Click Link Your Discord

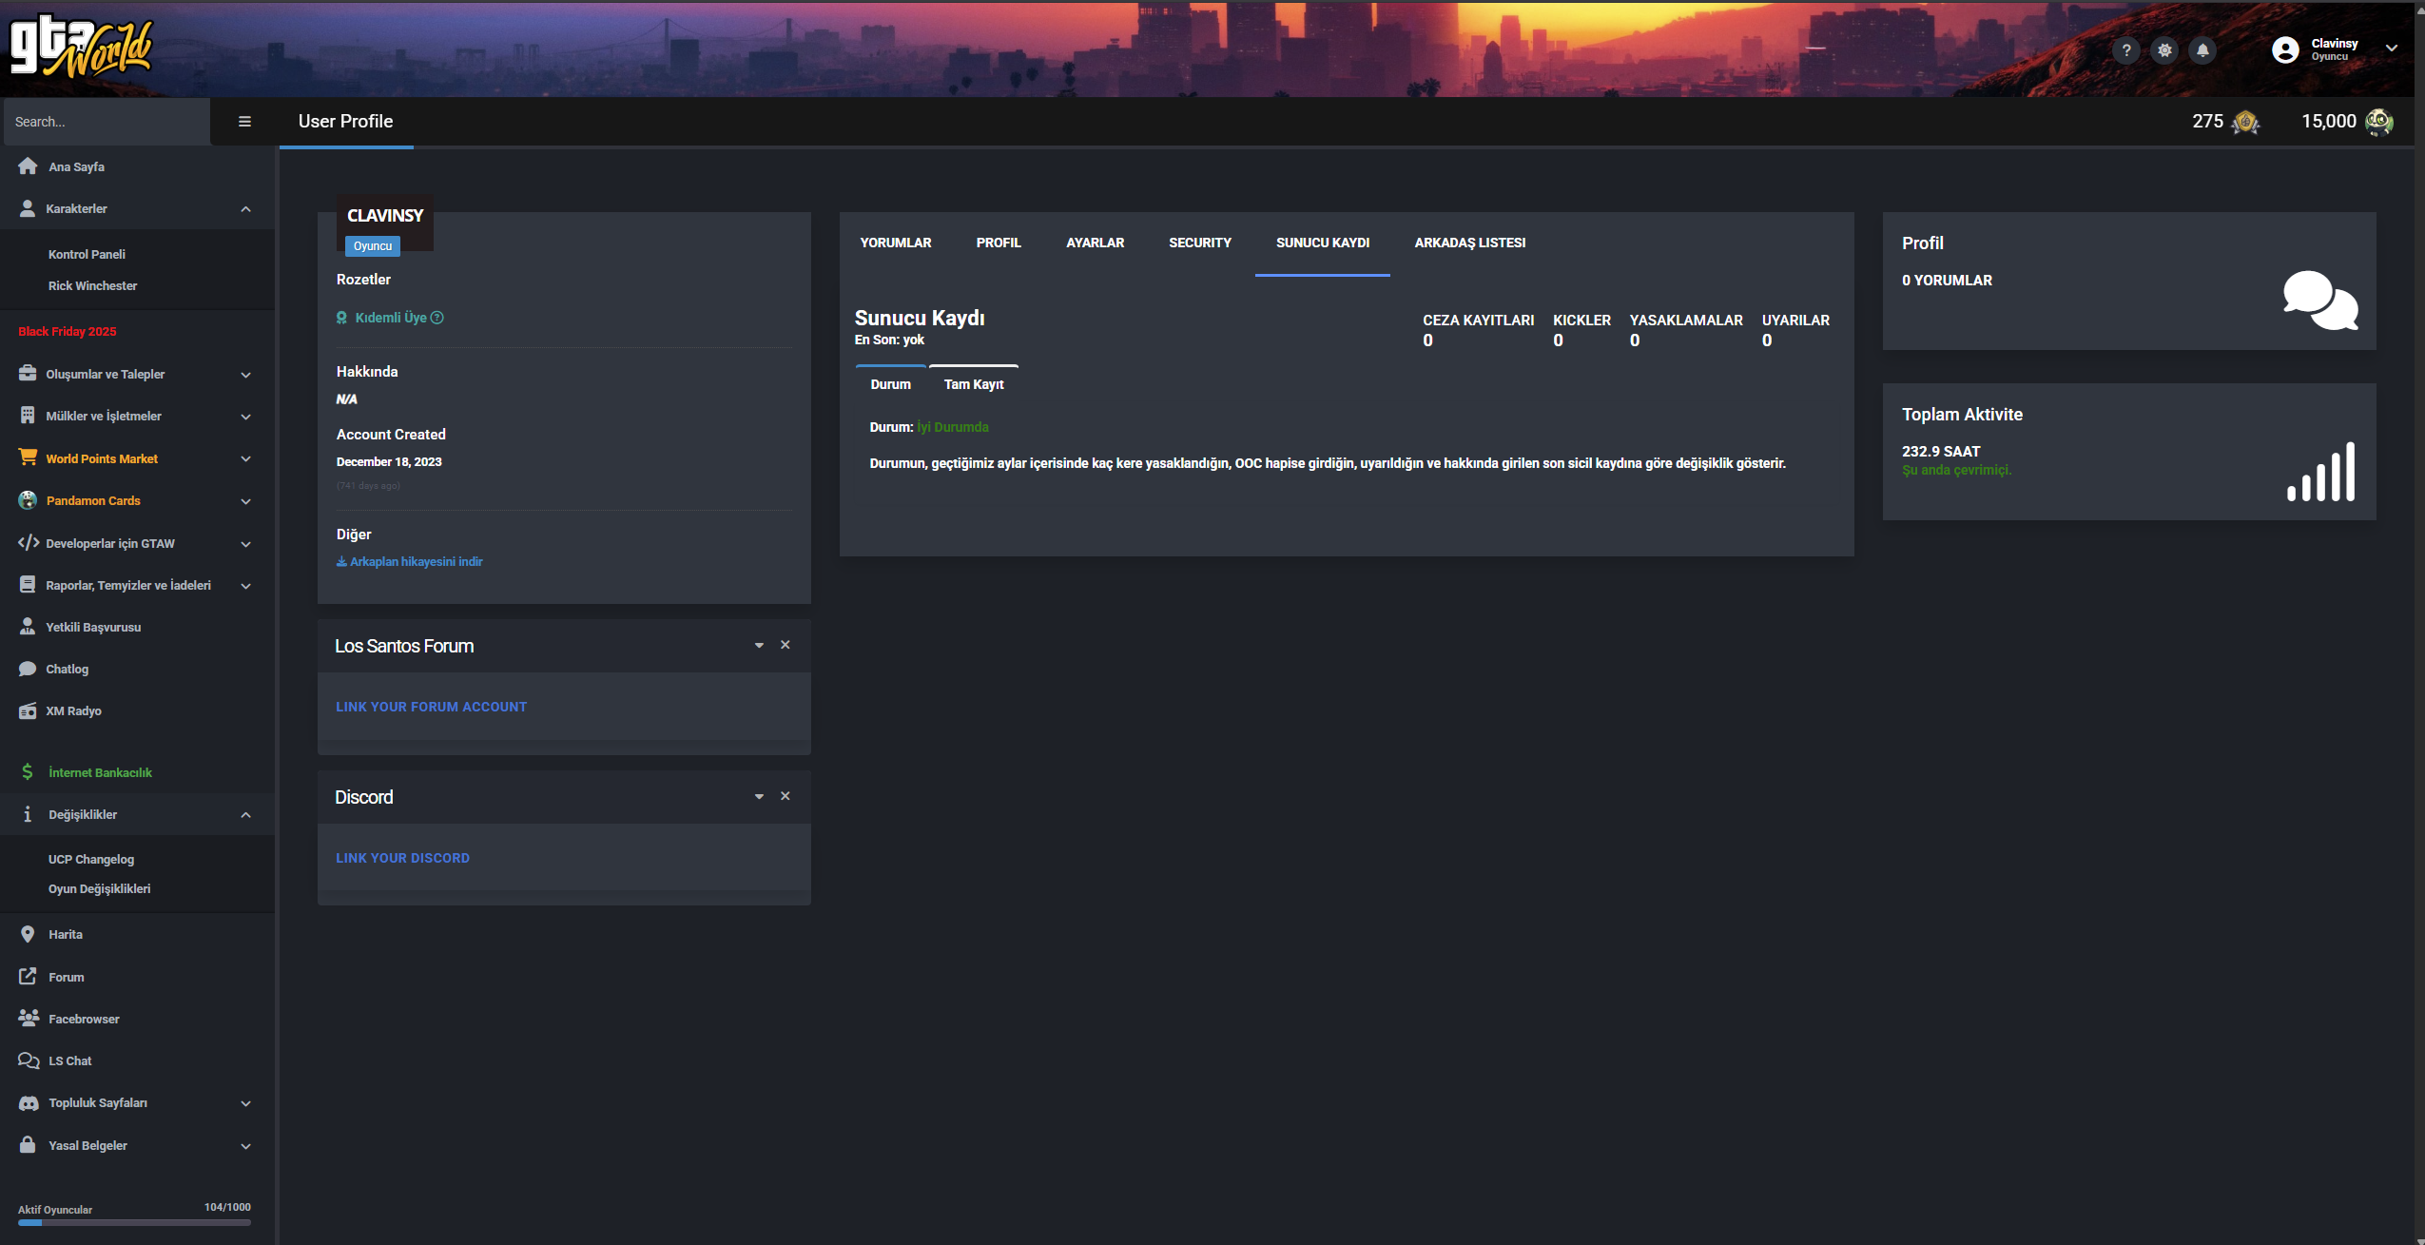(x=402, y=858)
